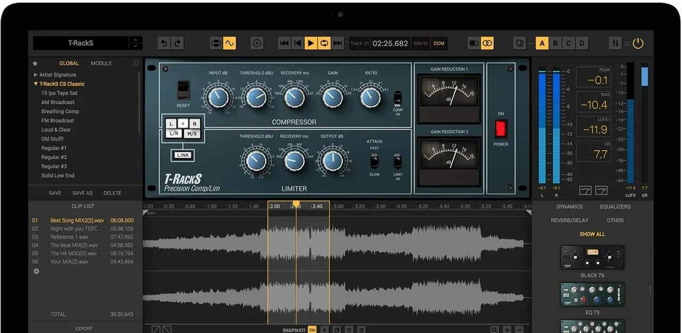Skip to previous track
The width and height of the screenshot is (682, 333).
pyautogui.click(x=285, y=43)
